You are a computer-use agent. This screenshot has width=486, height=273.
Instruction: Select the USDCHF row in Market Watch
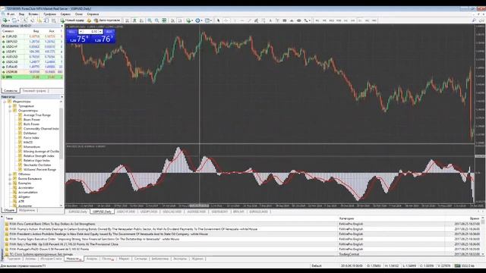(x=32, y=47)
